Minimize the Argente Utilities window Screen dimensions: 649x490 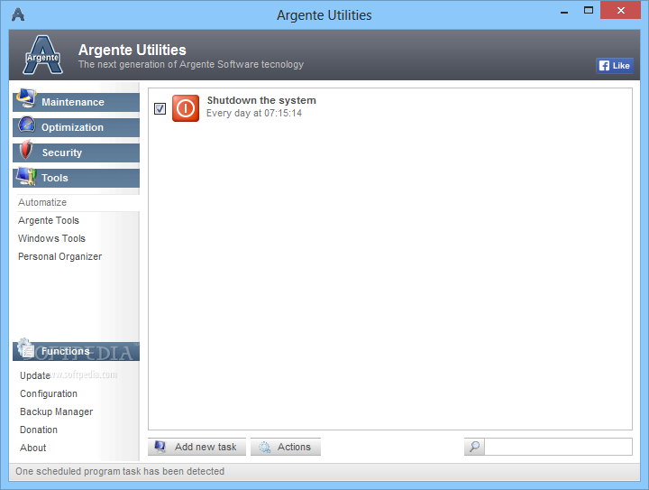click(x=563, y=11)
